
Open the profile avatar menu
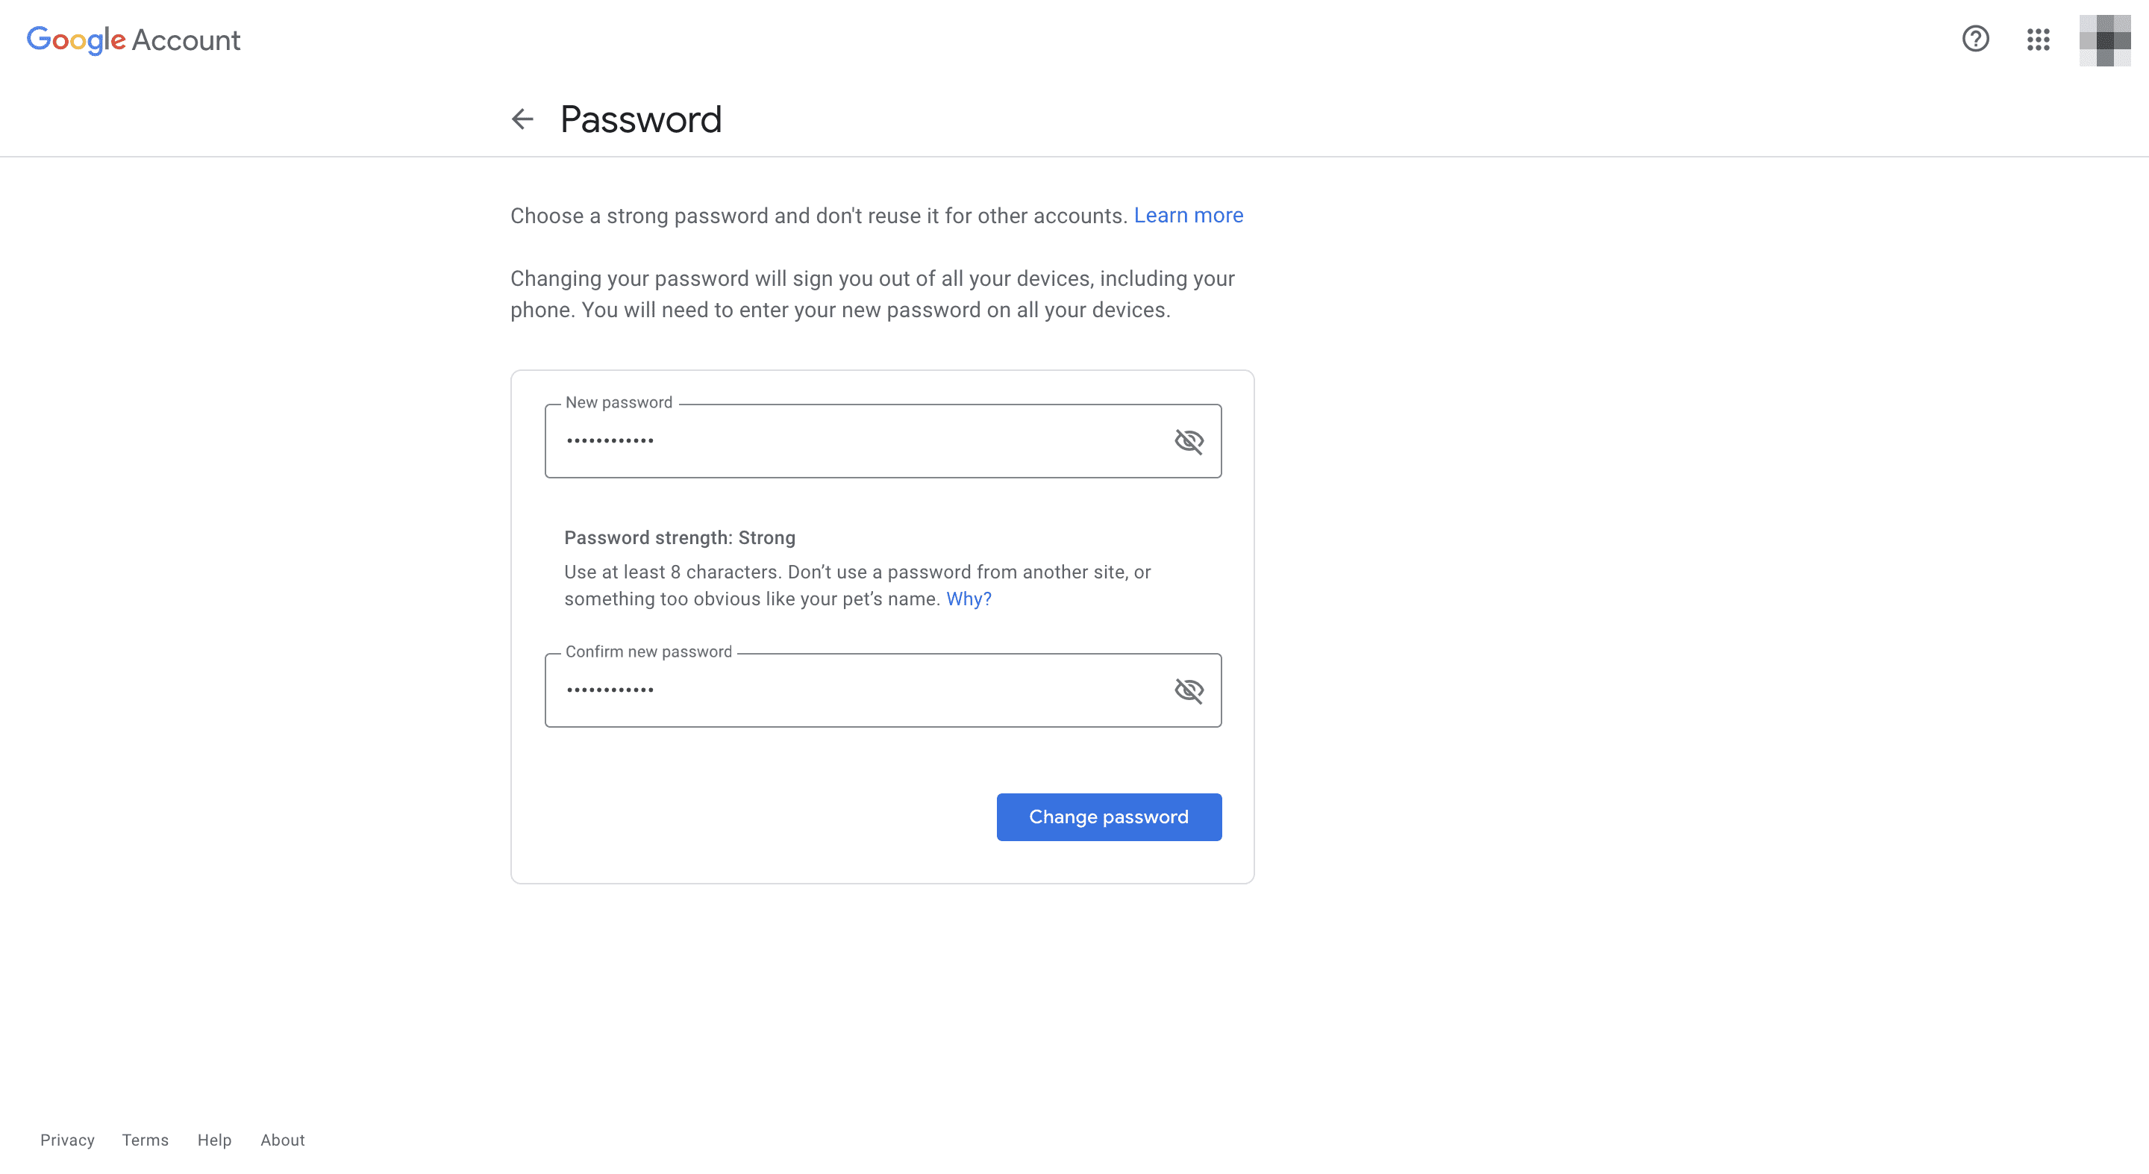(x=2104, y=40)
